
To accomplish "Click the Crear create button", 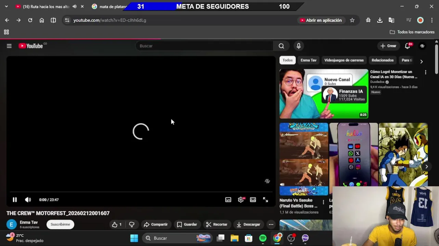I will (x=388, y=46).
